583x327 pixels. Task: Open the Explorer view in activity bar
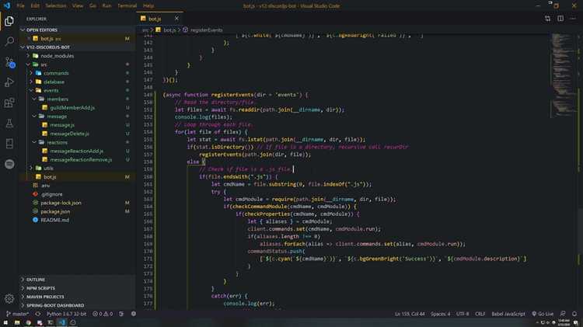[9, 21]
